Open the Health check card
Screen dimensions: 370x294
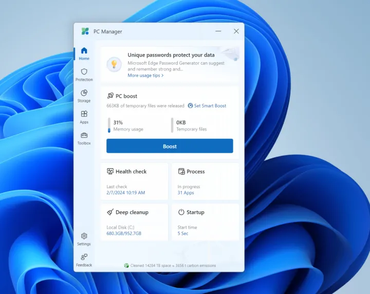click(x=134, y=181)
